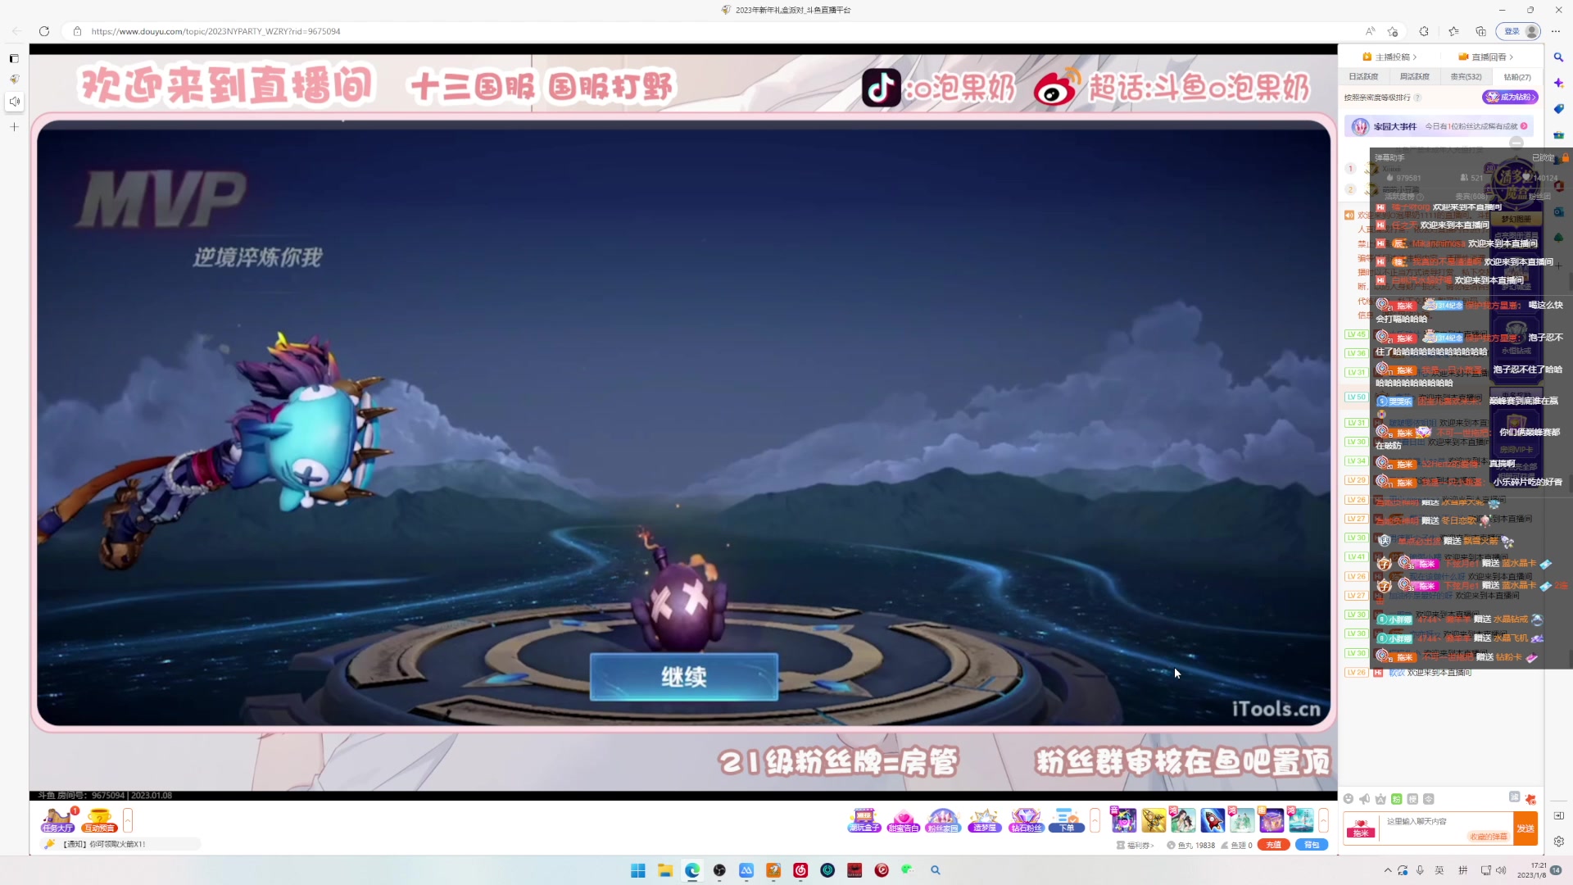This screenshot has width=1573, height=885.
Task: Open the browser three-dot settings menu
Action: coord(1556,31)
